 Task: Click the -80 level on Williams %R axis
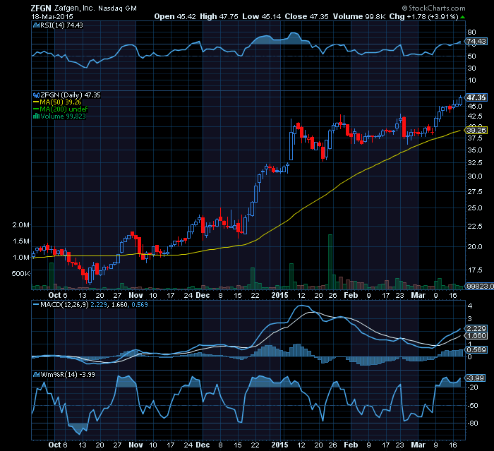[x=474, y=423]
